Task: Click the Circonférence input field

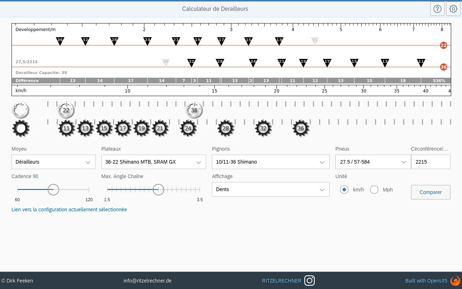Action: tap(431, 162)
